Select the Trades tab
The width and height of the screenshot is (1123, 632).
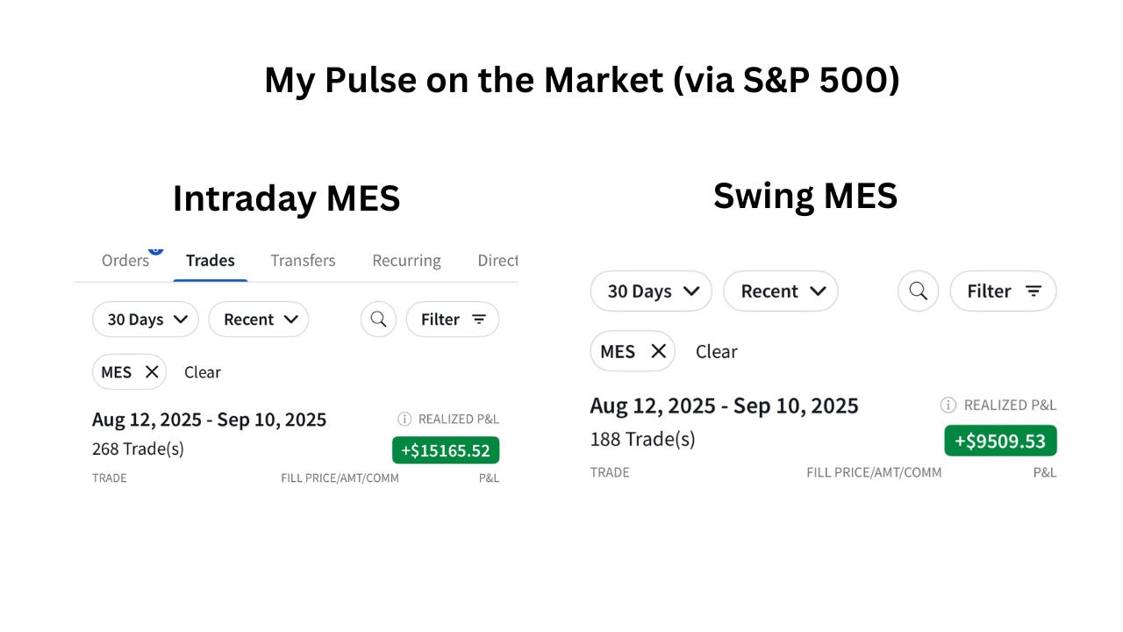point(211,261)
